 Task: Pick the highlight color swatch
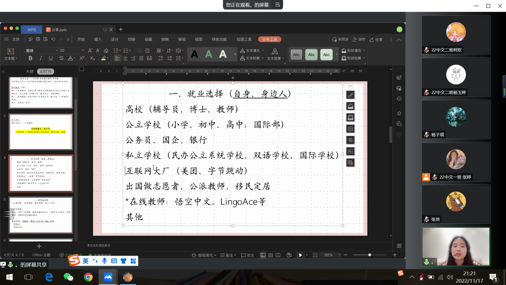103,58
